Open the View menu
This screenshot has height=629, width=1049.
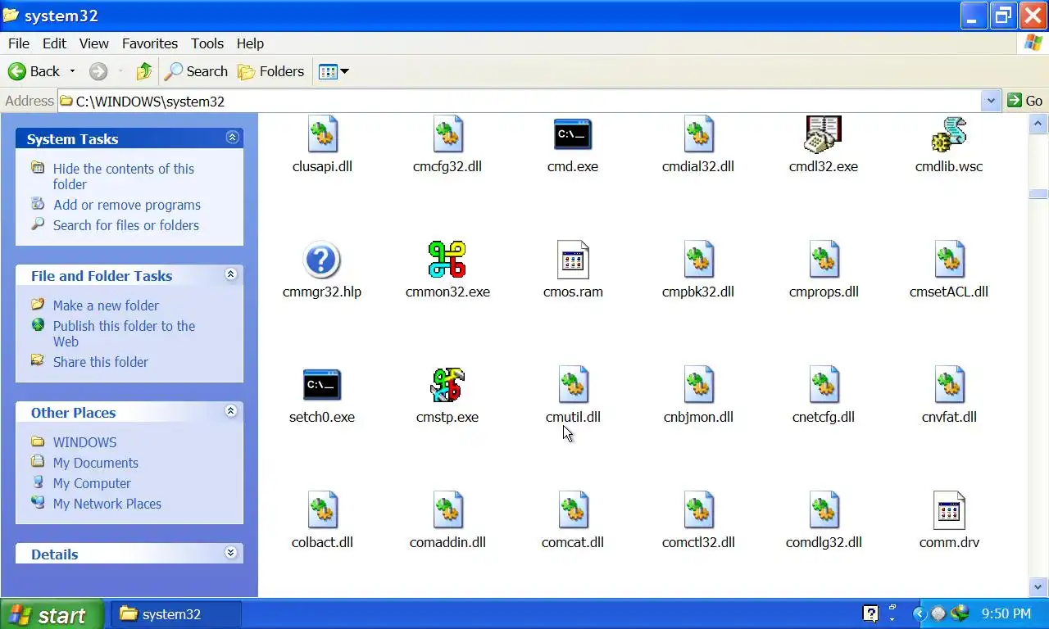tap(94, 43)
